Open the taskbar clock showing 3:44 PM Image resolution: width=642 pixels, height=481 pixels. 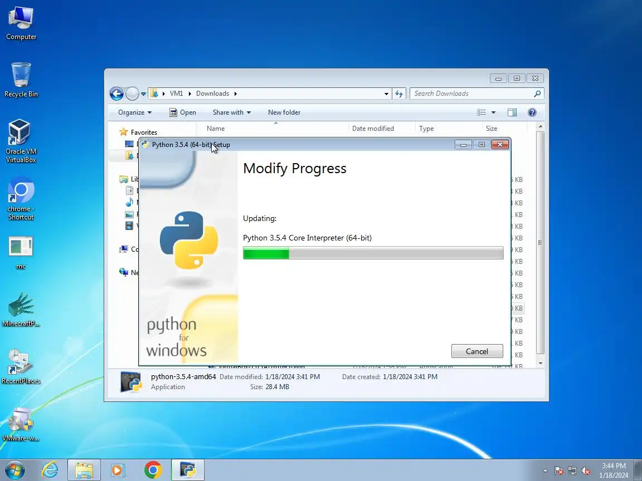coord(614,470)
